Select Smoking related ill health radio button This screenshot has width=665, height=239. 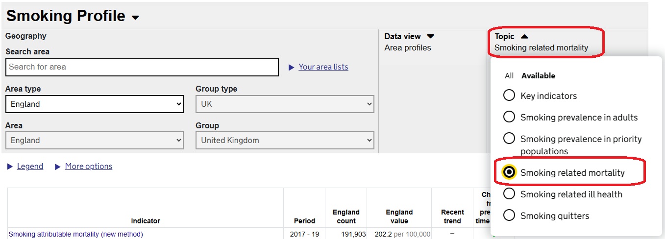(x=509, y=193)
